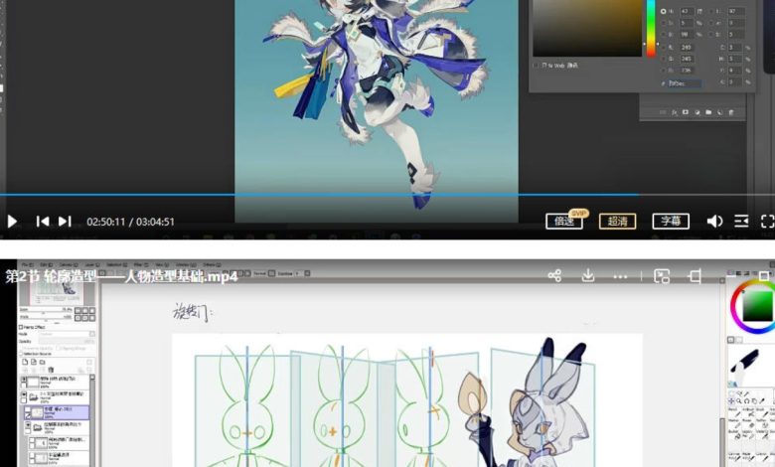775x467 pixels.
Task: Skip to next video in top player
Action: pos(66,222)
